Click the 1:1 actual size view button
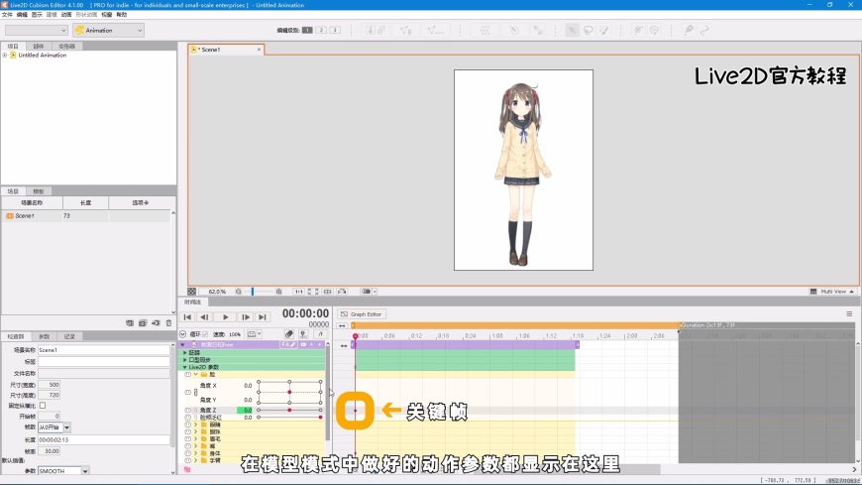The image size is (862, 485). (x=298, y=292)
